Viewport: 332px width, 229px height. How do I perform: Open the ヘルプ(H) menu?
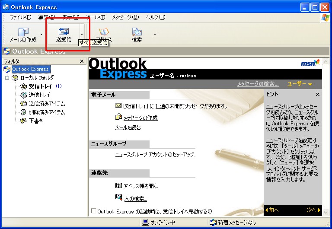tap(156, 17)
